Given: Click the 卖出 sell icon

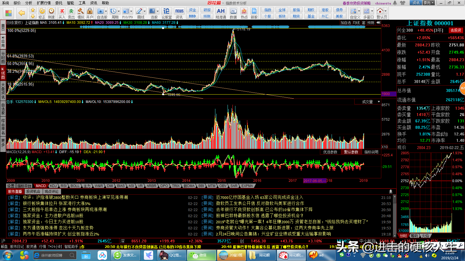Looking at the screenshot, I should (71, 12).
